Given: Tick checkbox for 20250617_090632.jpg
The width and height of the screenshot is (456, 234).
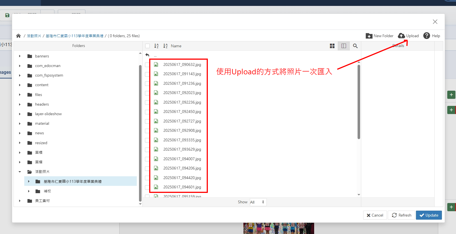Looking at the screenshot, I should 147,65.
